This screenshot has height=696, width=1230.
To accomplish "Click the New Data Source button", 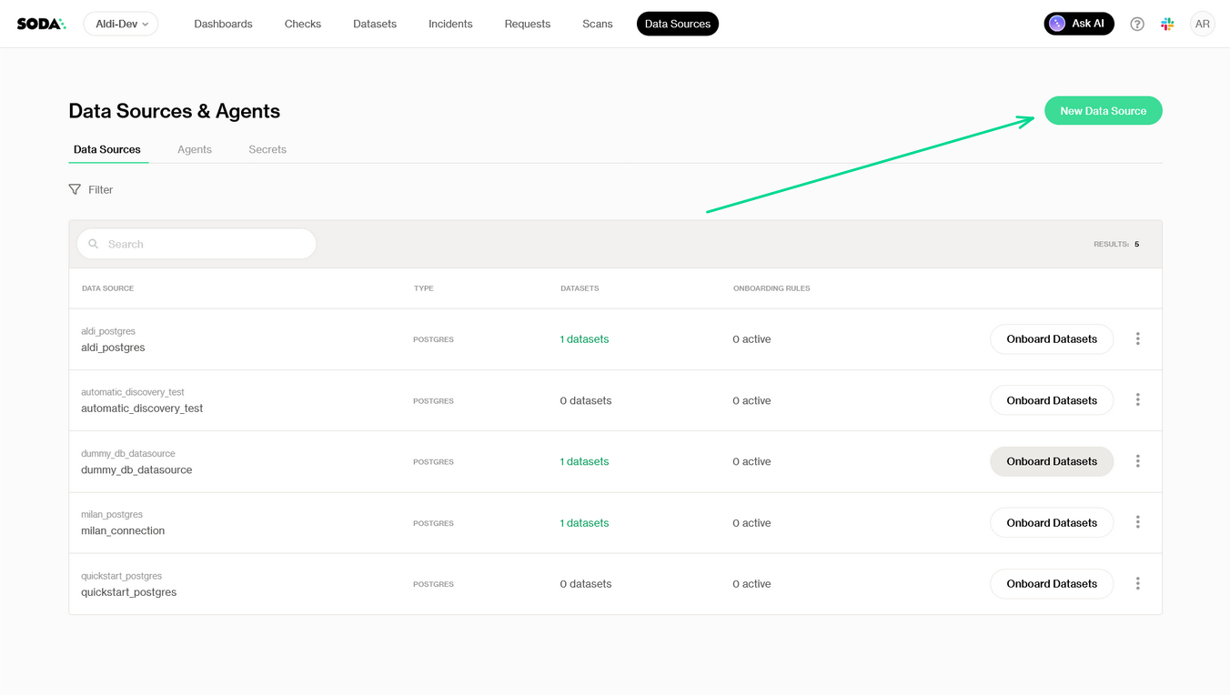I will [1103, 111].
